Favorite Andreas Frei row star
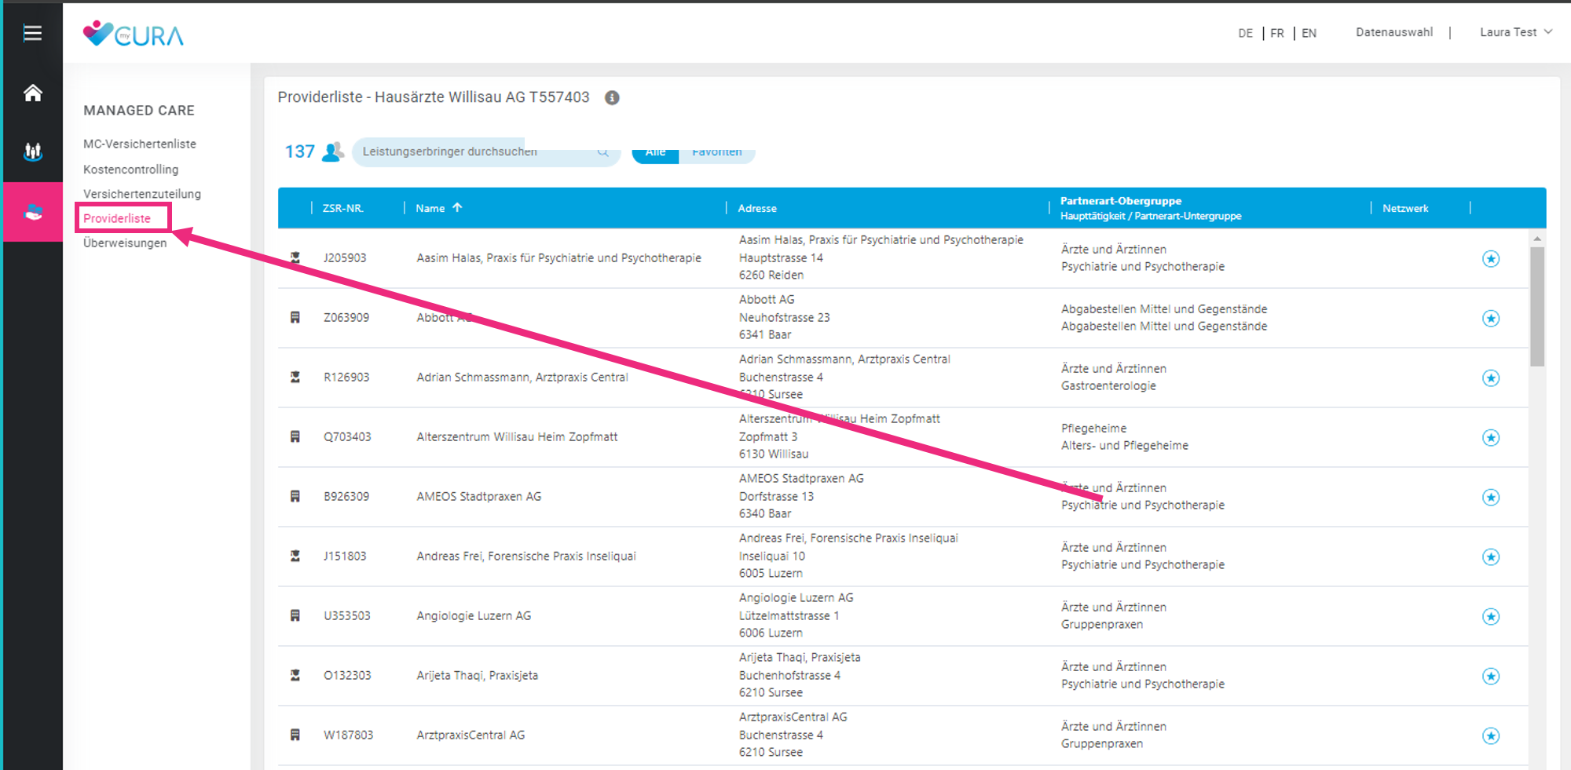This screenshot has height=770, width=1571. pyautogui.click(x=1490, y=557)
